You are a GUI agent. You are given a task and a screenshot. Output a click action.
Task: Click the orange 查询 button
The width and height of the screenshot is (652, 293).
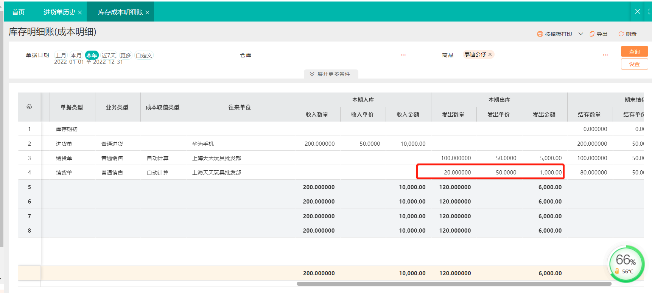pos(634,52)
